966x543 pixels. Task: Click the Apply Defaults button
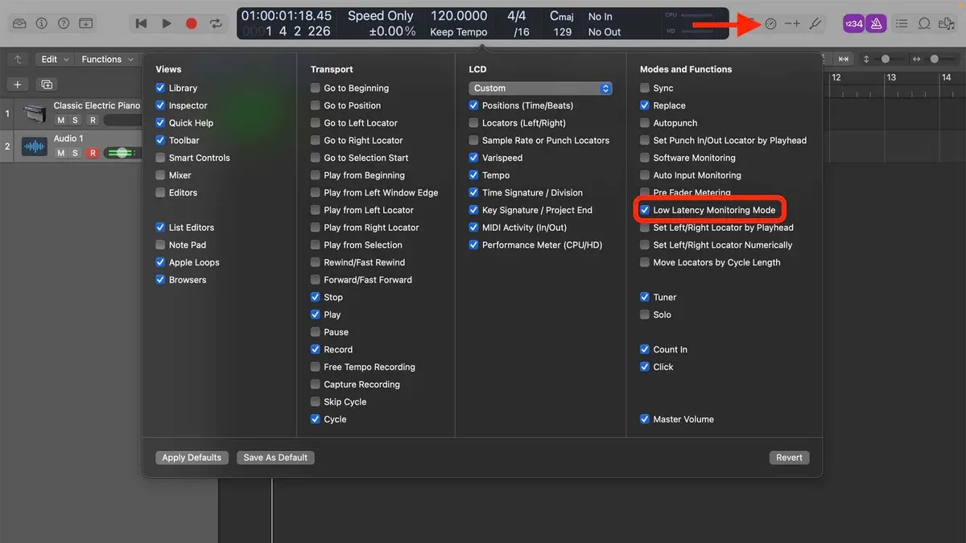(x=192, y=458)
